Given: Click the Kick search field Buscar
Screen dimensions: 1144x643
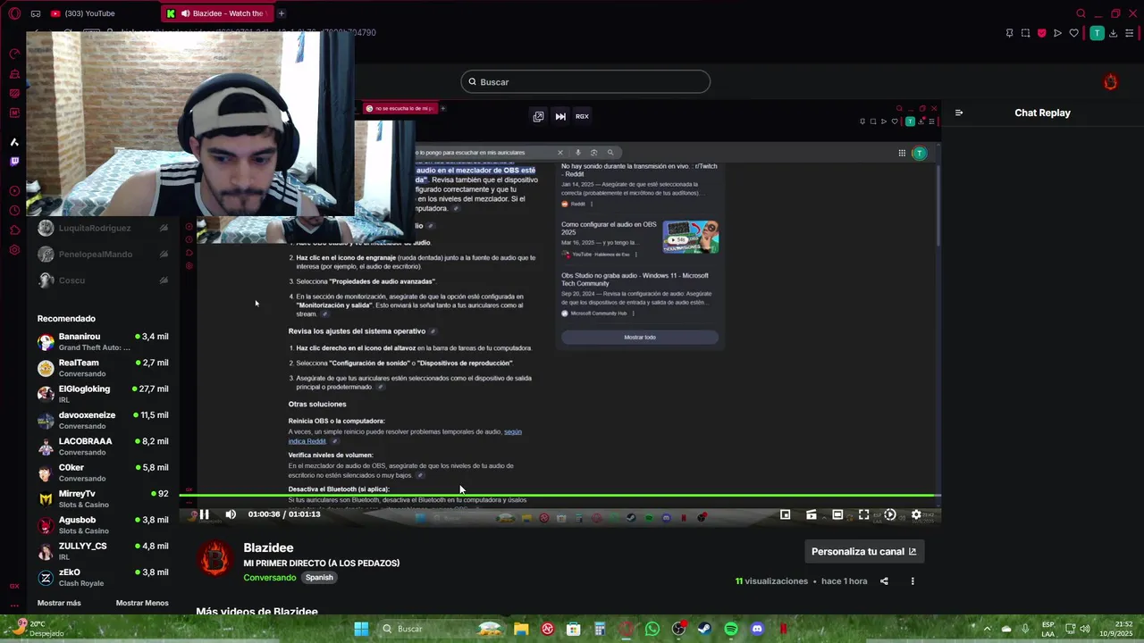Looking at the screenshot, I should pyautogui.click(x=585, y=81).
